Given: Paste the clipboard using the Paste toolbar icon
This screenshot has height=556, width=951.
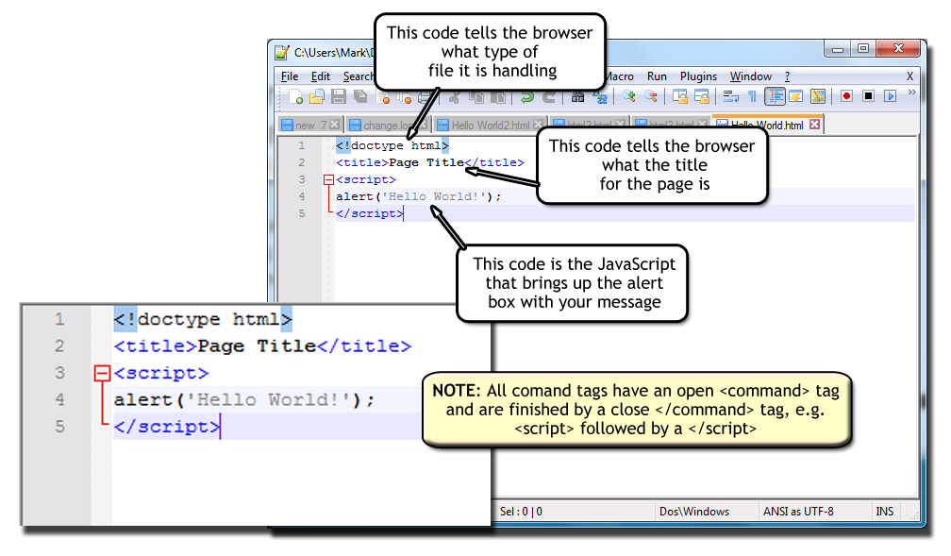Looking at the screenshot, I should [498, 96].
